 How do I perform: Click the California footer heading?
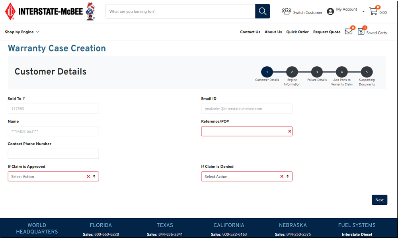pyautogui.click(x=229, y=225)
